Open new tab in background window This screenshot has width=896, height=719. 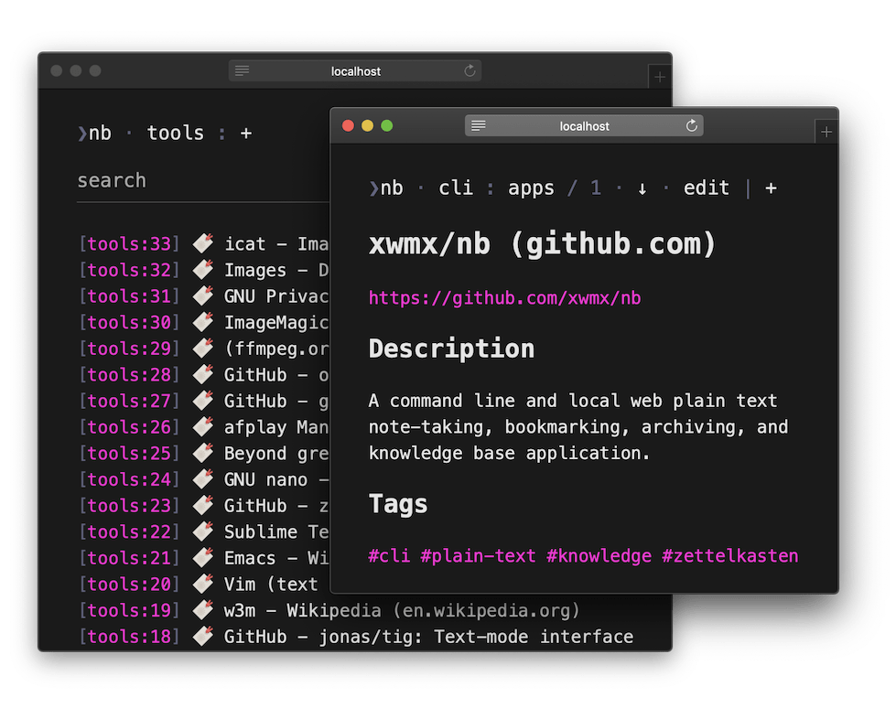pos(659,78)
